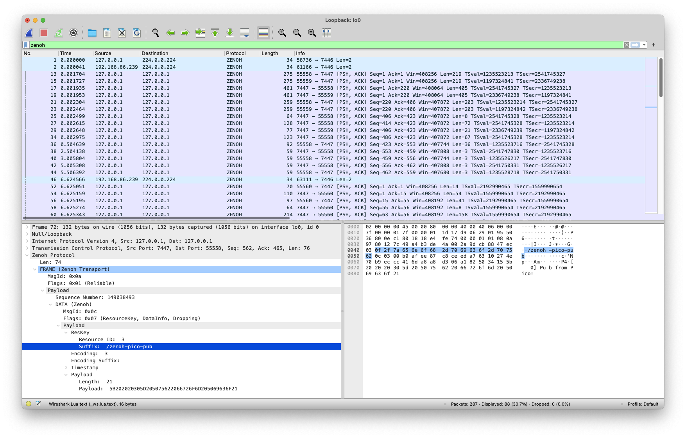Select packet 46 from 192.168.86.239
This screenshot has height=438, width=686.
point(156,179)
